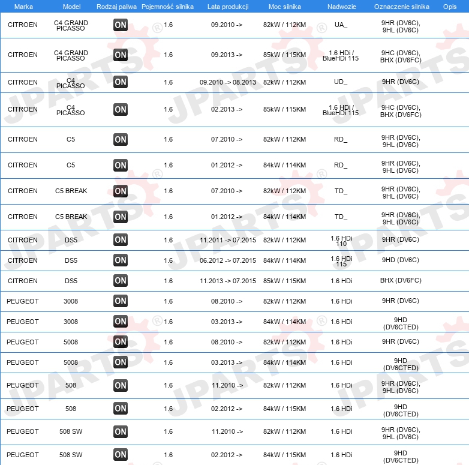Screen dimensions: 469x465
Task: Select the 1.6 HDi 110 body cell
Action: (341, 241)
